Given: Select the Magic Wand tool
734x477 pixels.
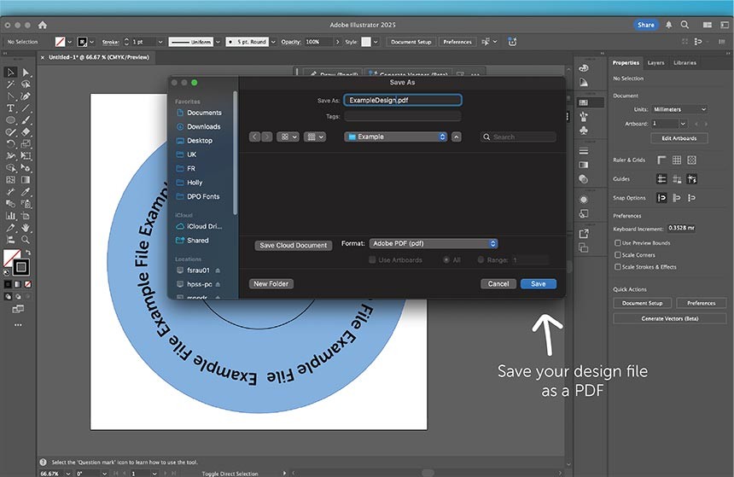Looking at the screenshot, I should click(11, 84).
